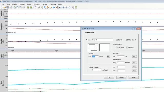Click the Mag. remanence input field
Image resolution: width=164 pixels, height=92 pixels.
click(x=121, y=63)
